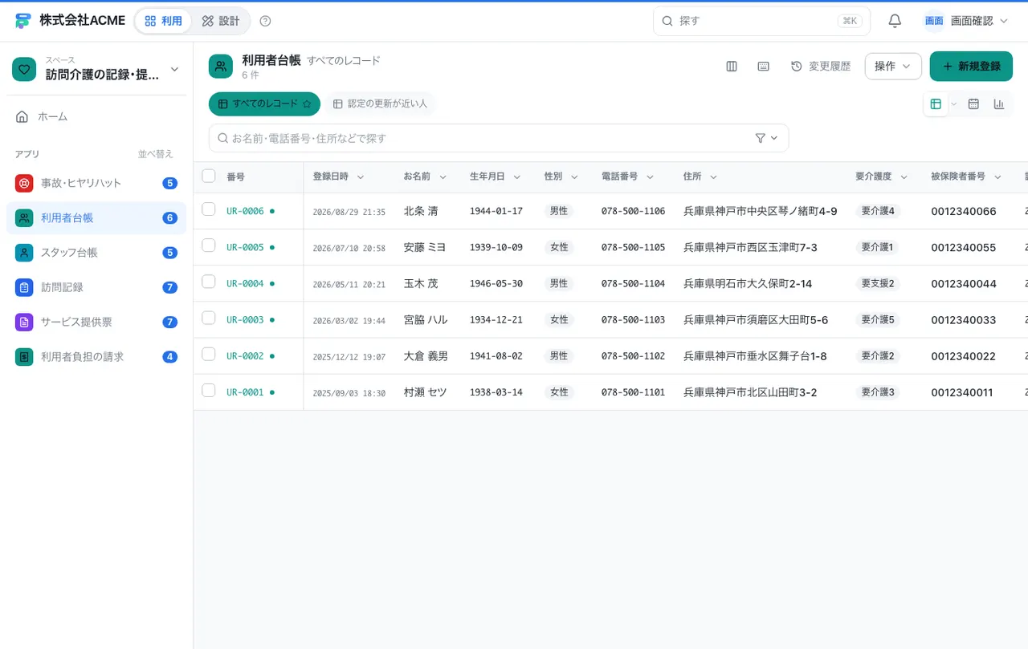Switch to 設計 mode tab
The height and width of the screenshot is (649, 1028).
[x=221, y=21]
